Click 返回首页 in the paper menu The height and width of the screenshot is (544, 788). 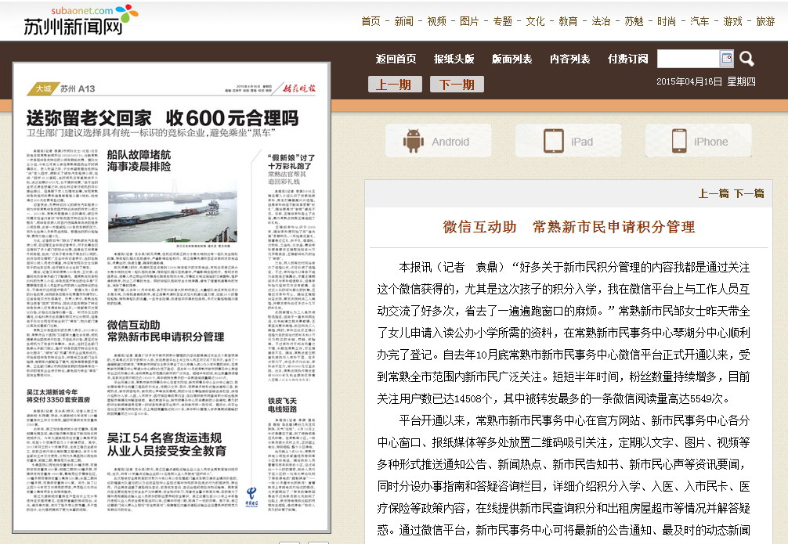pos(396,59)
